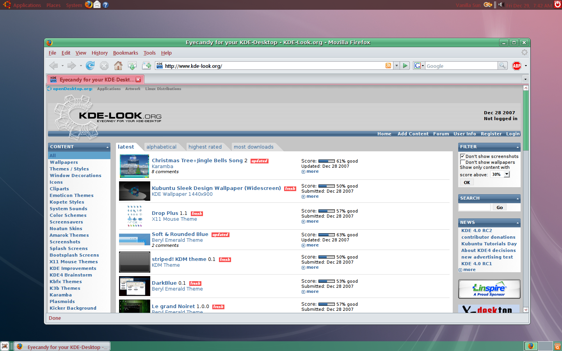
Task: Click the Firefox Back arrow button
Action: pos(54,66)
